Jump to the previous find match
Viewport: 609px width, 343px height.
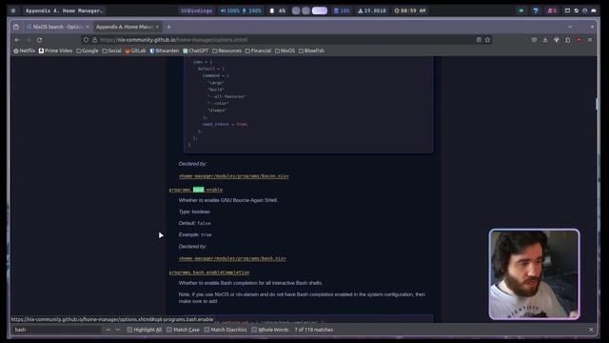pyautogui.click(x=108, y=330)
